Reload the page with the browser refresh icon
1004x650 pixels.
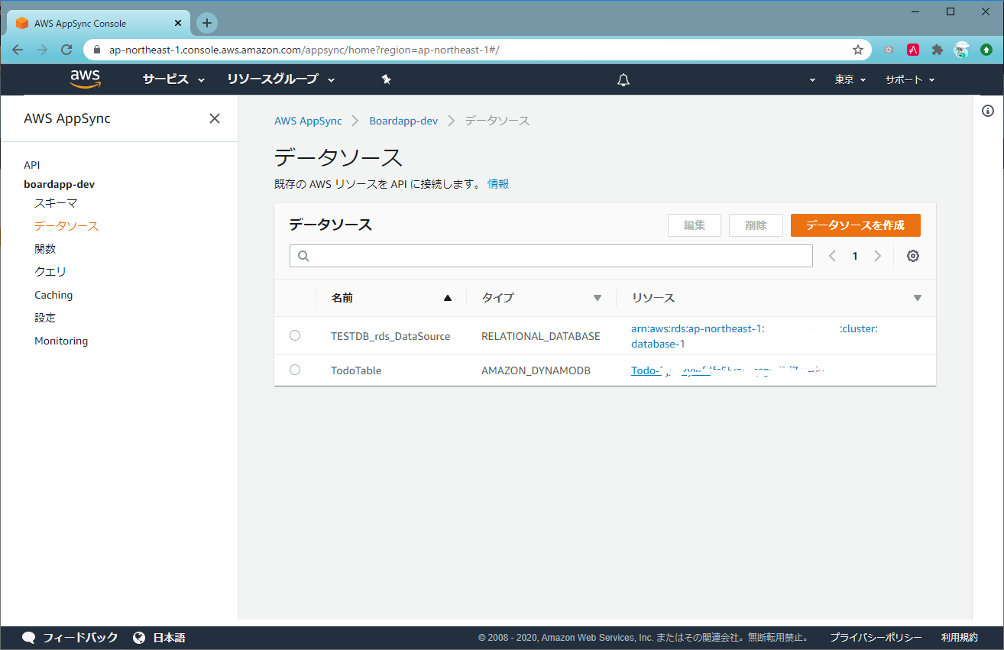click(66, 50)
